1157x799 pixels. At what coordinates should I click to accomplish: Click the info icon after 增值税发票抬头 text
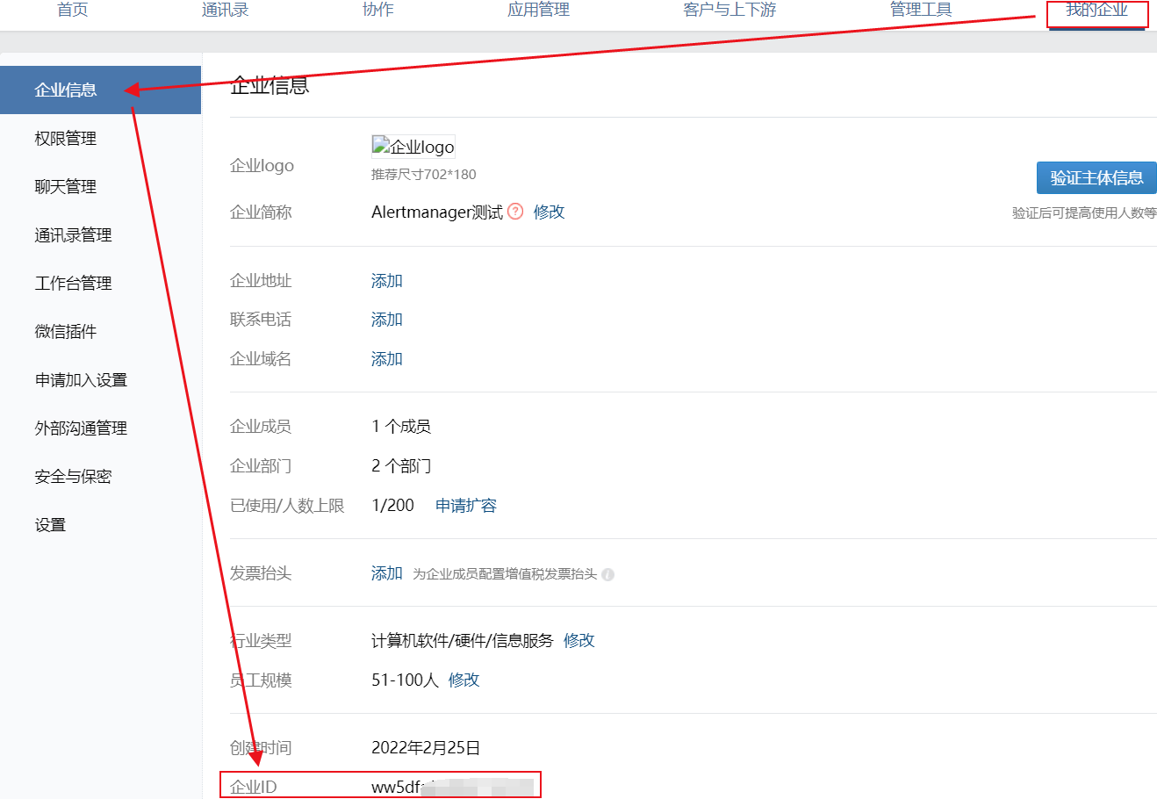point(608,574)
